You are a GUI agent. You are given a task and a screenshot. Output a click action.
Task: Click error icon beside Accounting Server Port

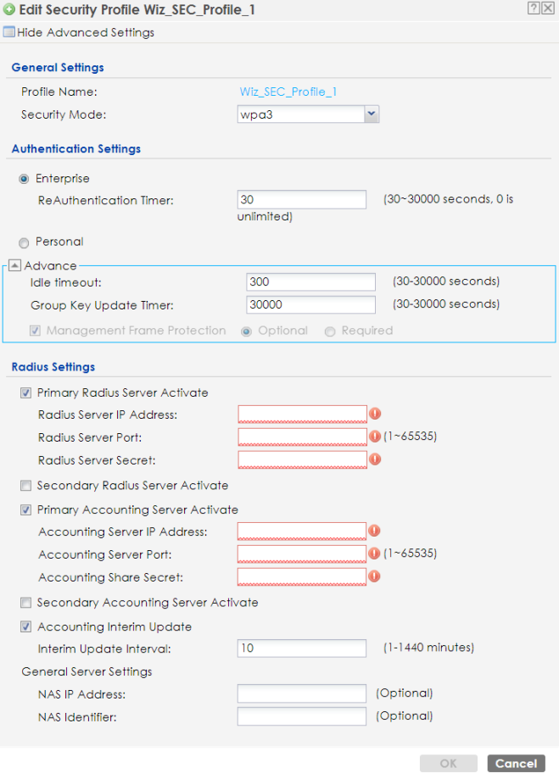click(x=374, y=554)
